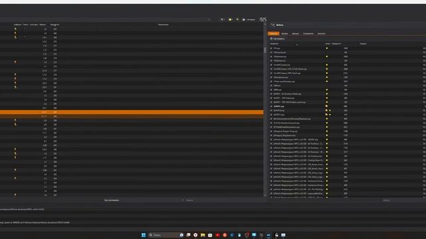Toggle checkbox of 3DNPC0.esp plugin
Screen dimensions: 426x239
[x=271, y=111]
